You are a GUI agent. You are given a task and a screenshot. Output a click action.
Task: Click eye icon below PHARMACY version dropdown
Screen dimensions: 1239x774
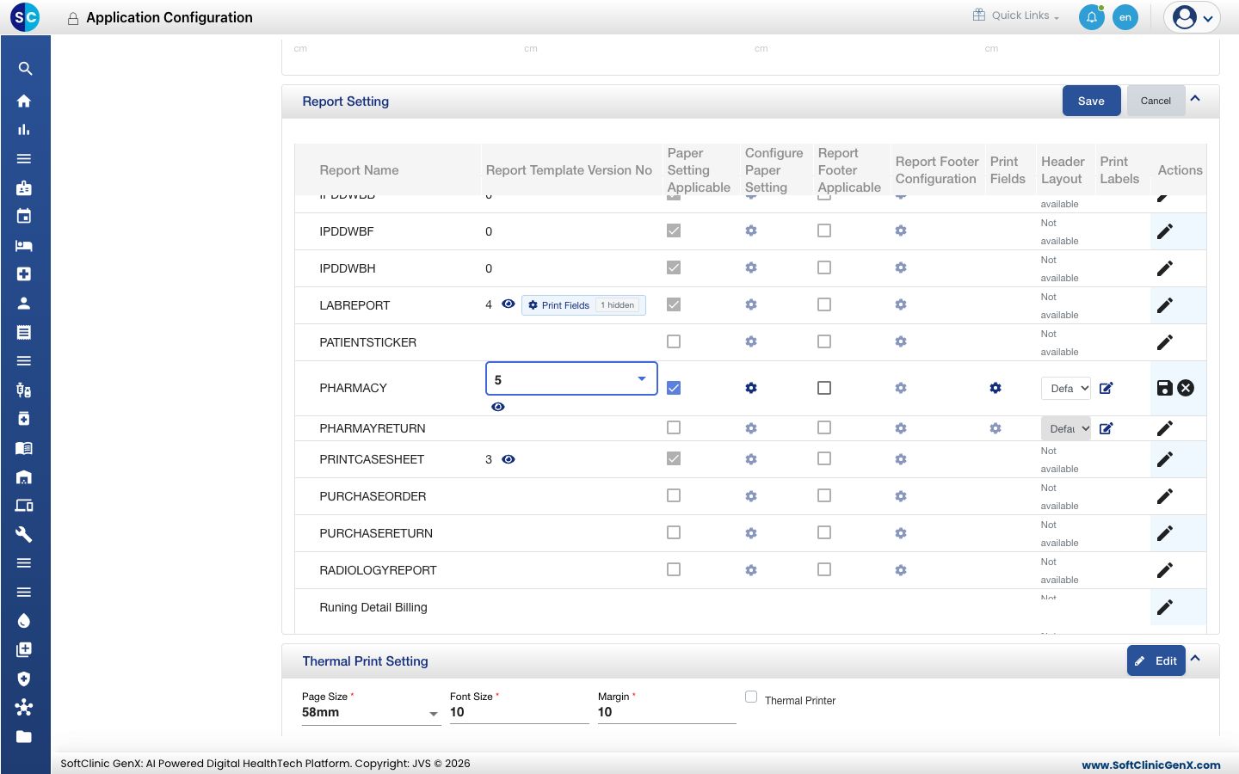click(x=498, y=407)
